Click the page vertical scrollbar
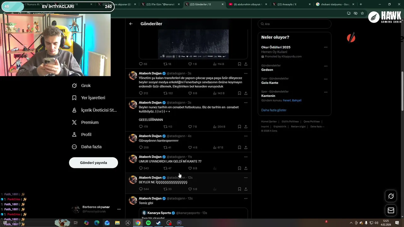 [402, 91]
